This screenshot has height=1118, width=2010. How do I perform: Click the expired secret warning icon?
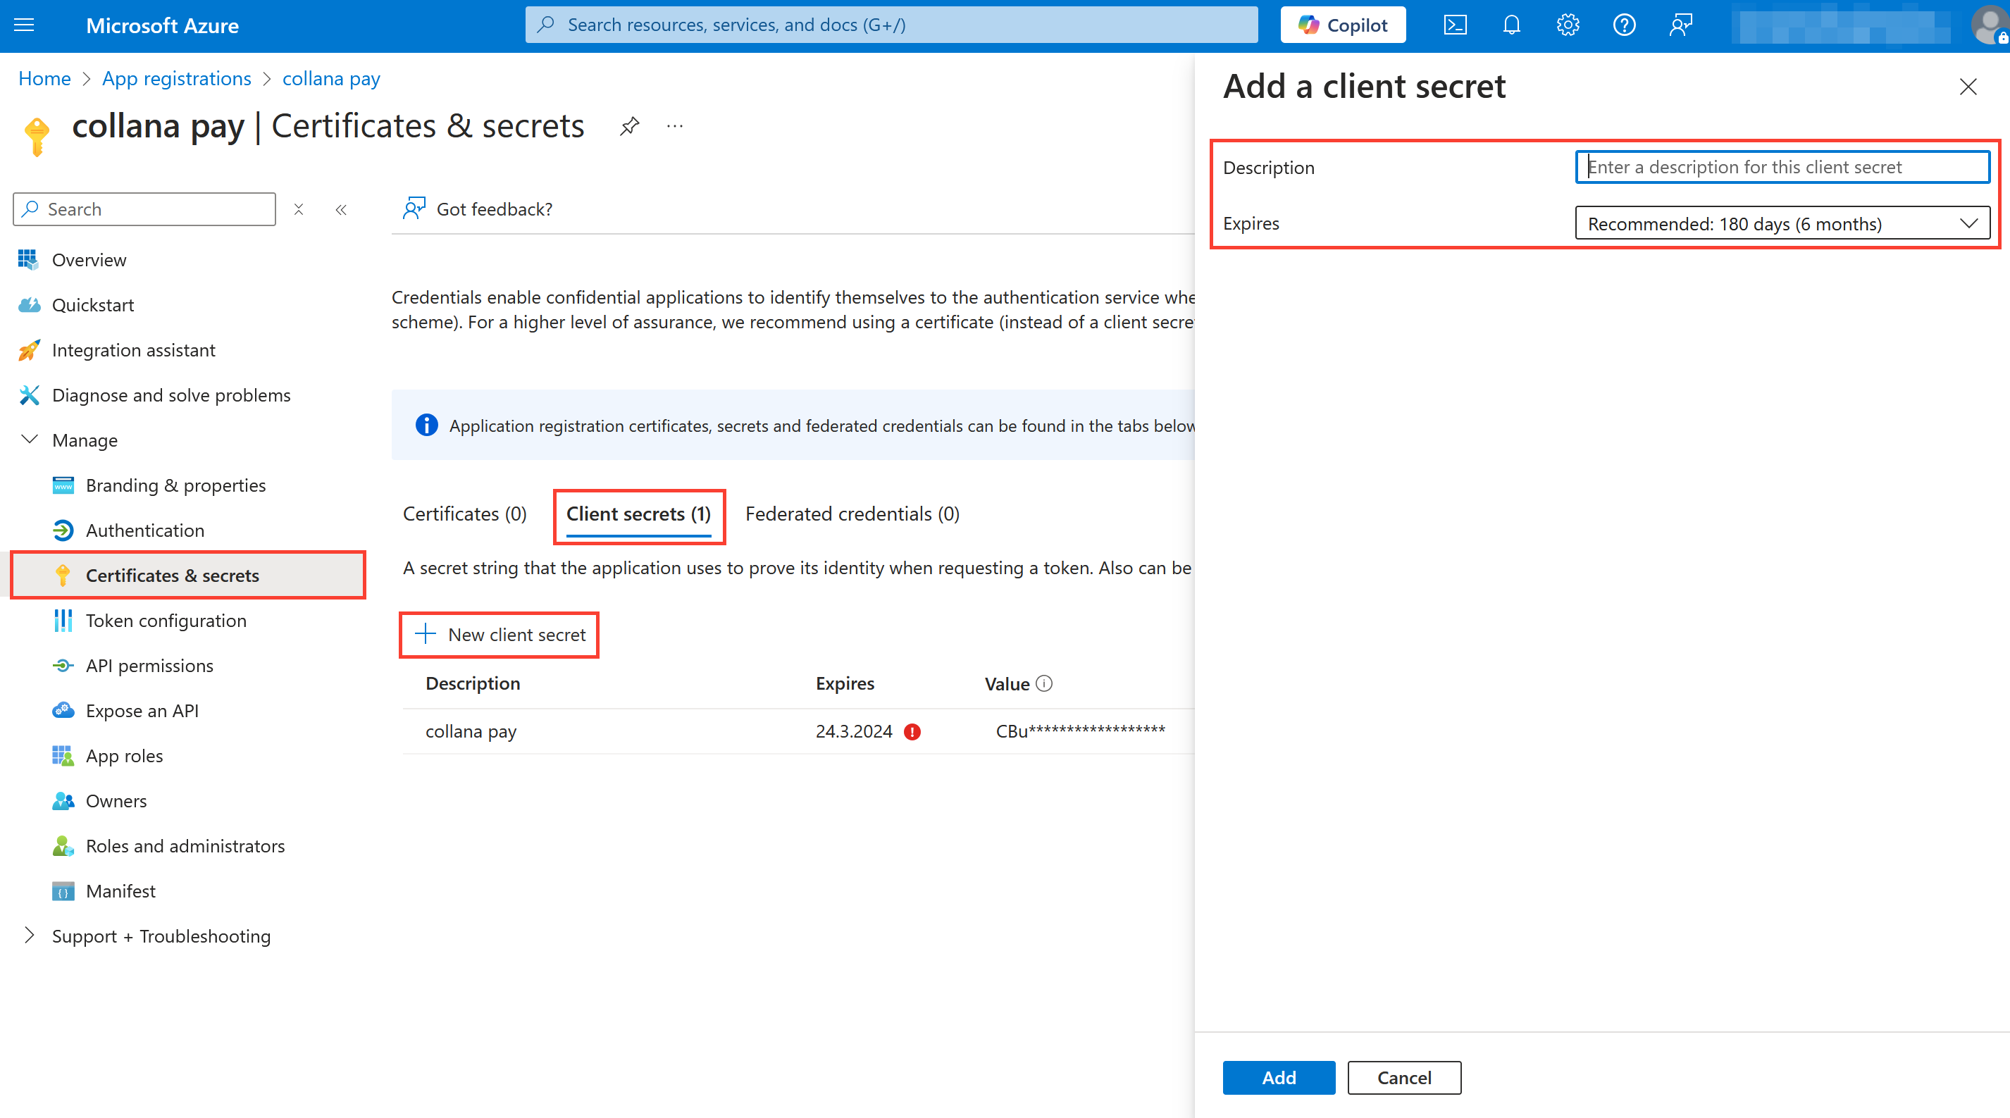(x=912, y=732)
